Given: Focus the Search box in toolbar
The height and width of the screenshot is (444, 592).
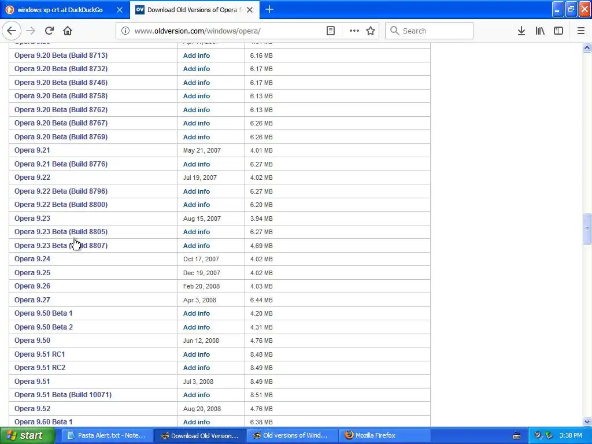Looking at the screenshot, I should [430, 31].
